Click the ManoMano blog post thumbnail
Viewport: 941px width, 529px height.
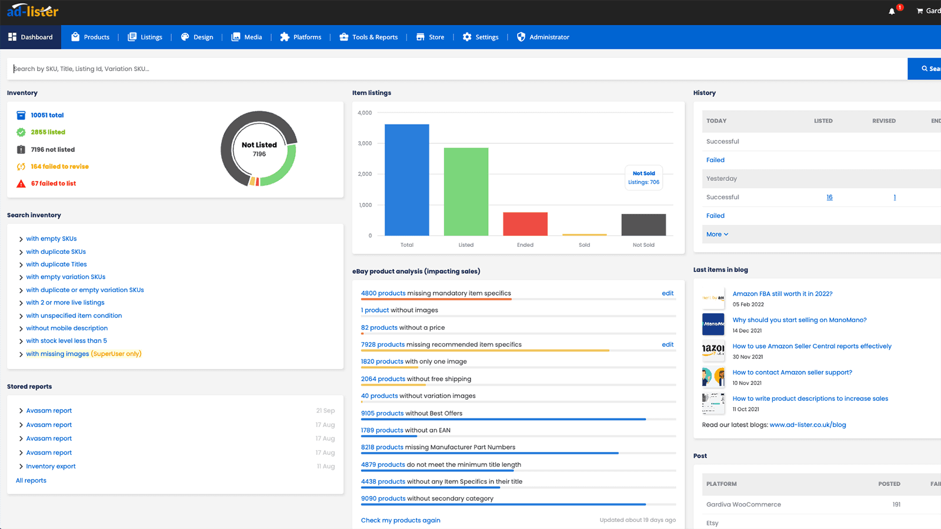pos(713,324)
